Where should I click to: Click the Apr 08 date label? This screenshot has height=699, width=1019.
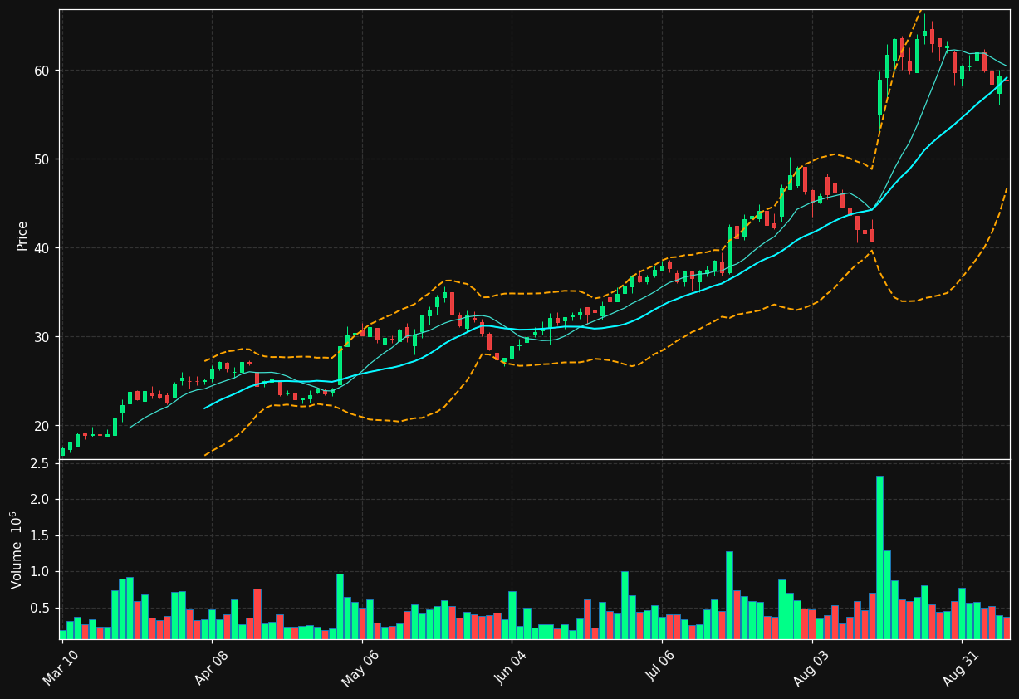(x=210, y=667)
